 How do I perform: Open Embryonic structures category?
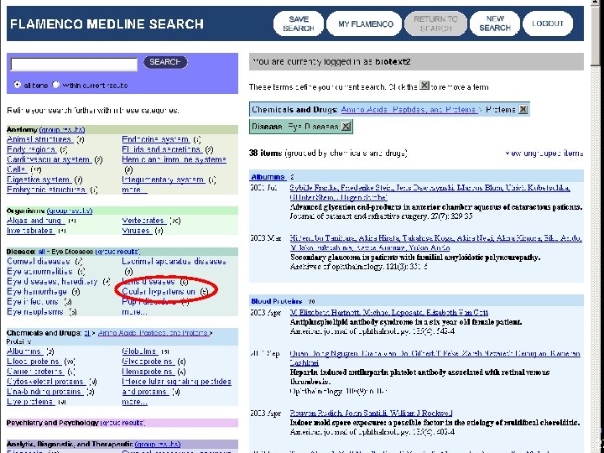click(x=47, y=189)
